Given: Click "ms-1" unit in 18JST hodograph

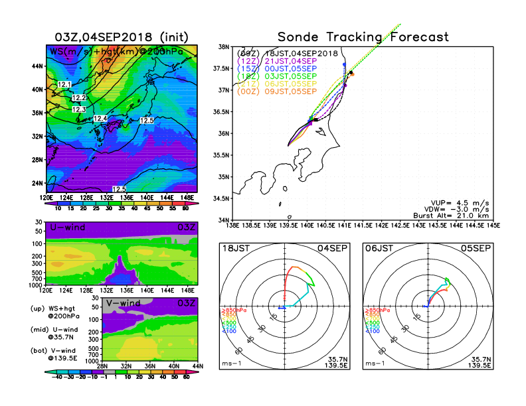Looking at the screenshot, I should point(232,364).
